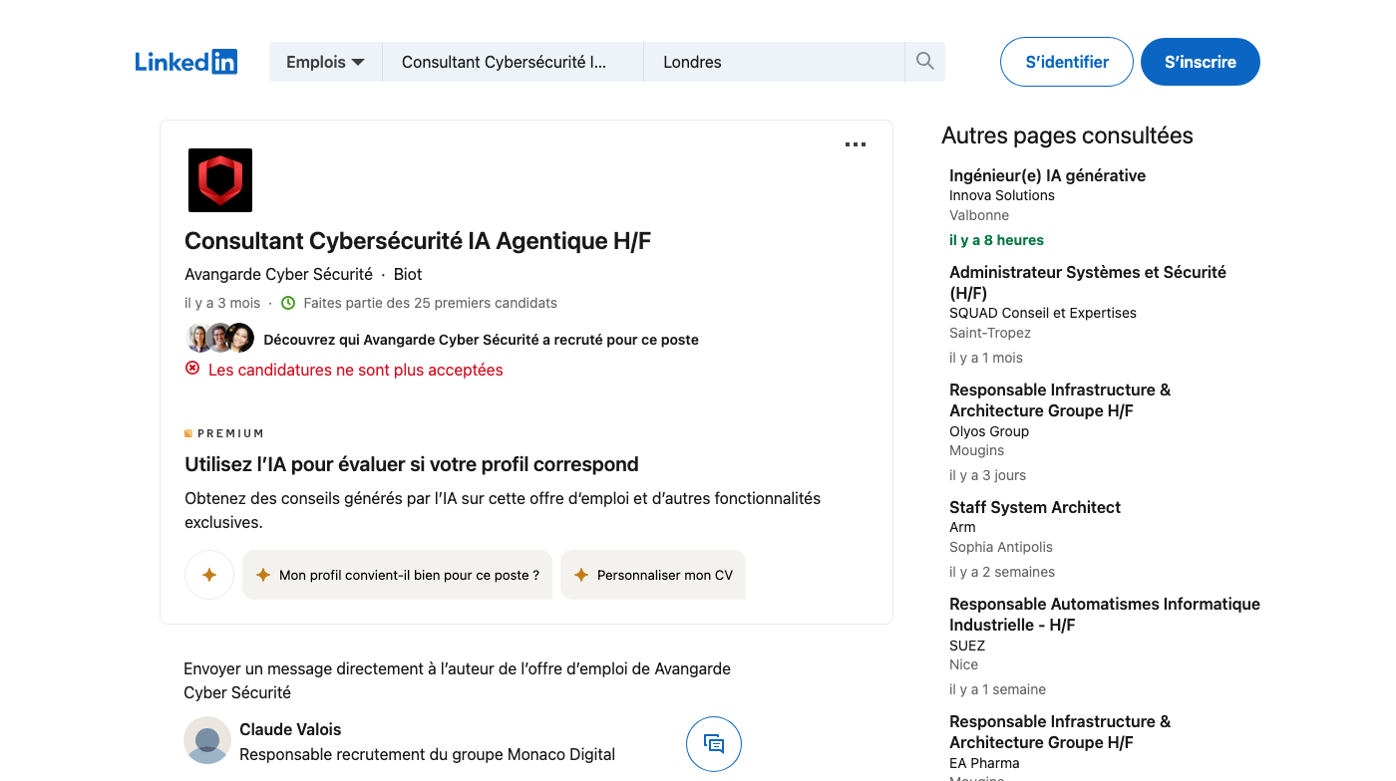
Task: Click the PREMIUM badge label
Action: tap(224, 433)
